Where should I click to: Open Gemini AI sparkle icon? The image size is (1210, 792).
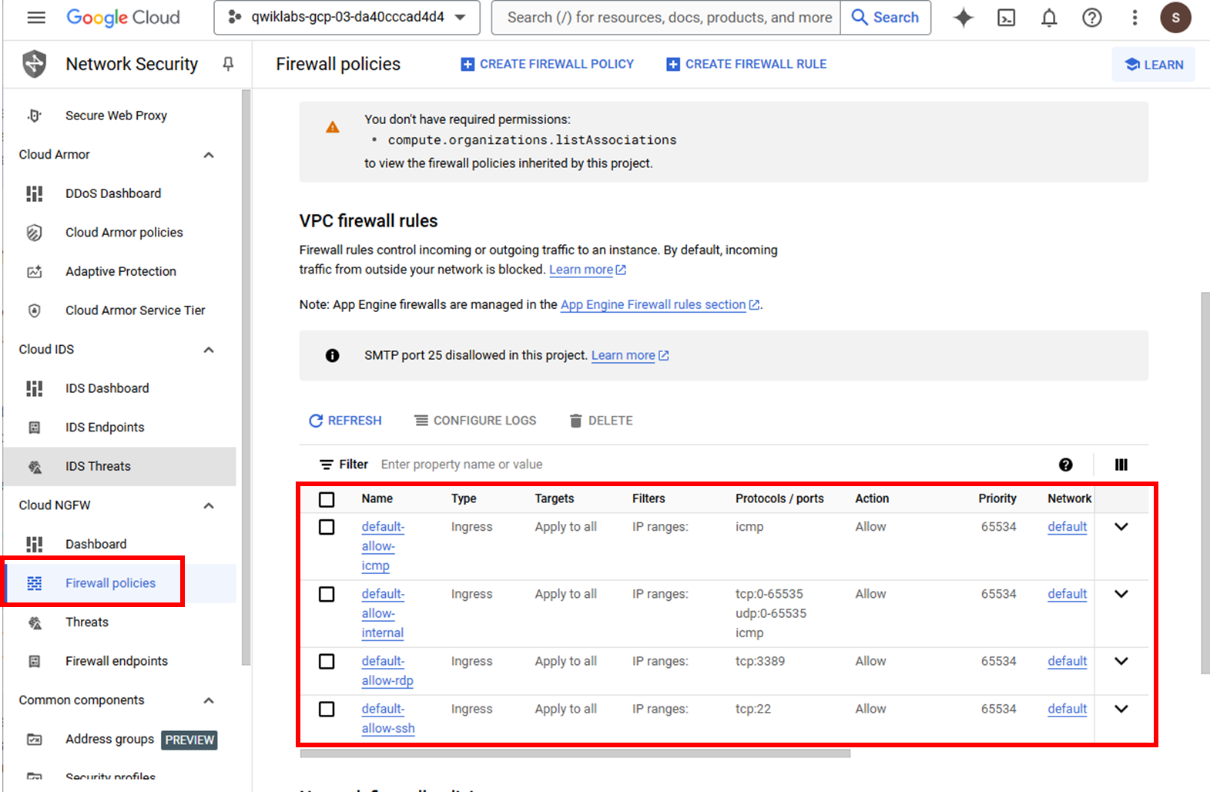[964, 17]
